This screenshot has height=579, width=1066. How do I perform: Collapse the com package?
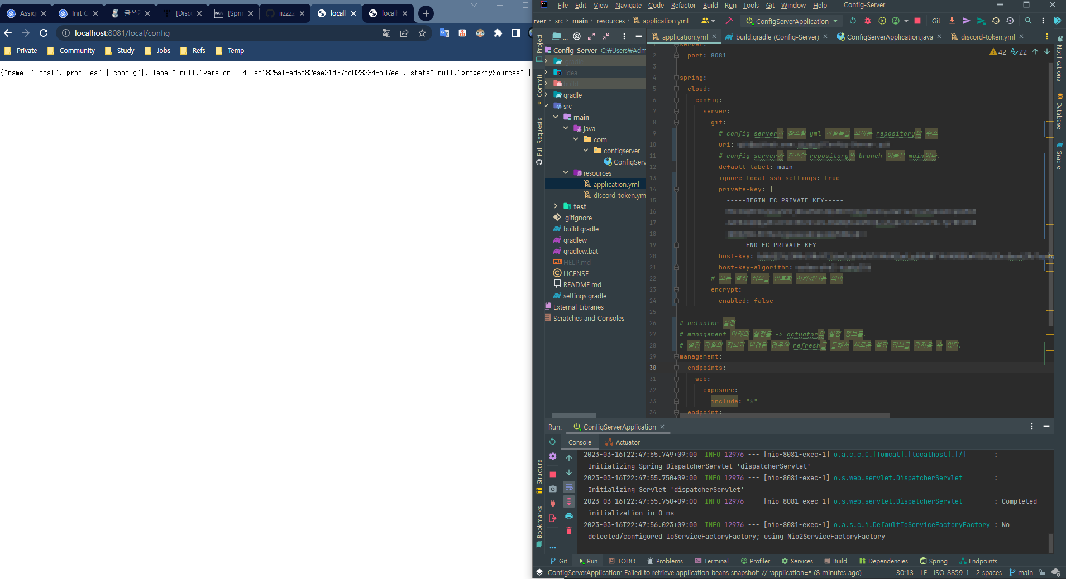pyautogui.click(x=576, y=139)
